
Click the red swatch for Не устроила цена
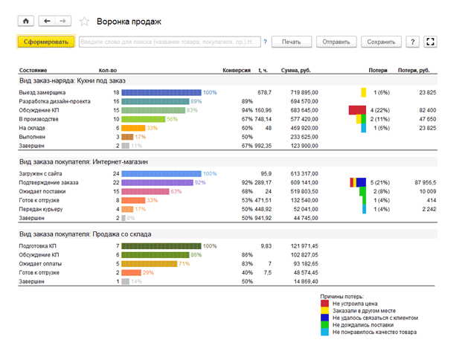click(x=327, y=303)
